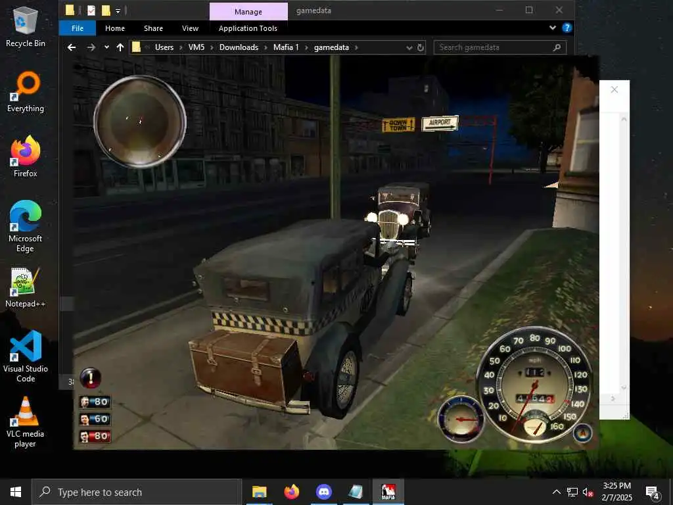673x505 pixels.
Task: Click the teammate health indicator showing 60
Action: tap(95, 419)
